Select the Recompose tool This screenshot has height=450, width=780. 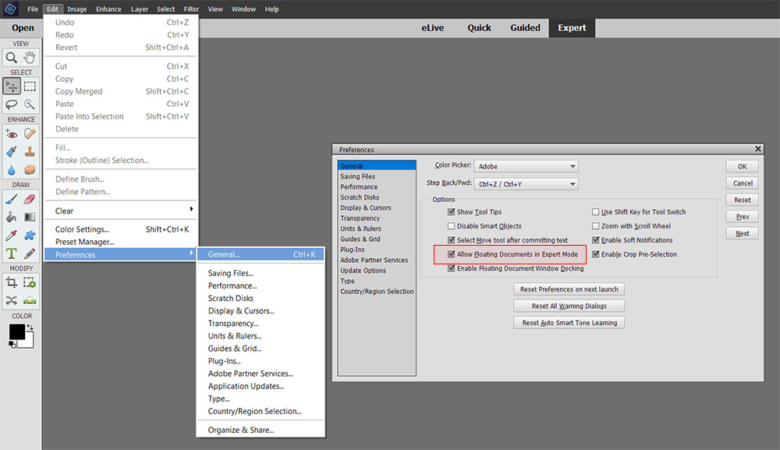point(30,283)
